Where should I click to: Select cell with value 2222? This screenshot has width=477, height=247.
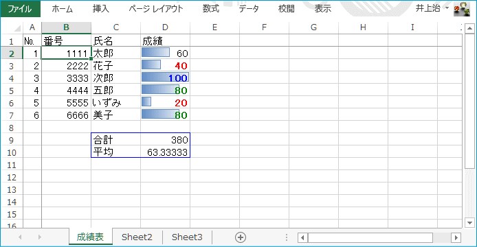pos(66,66)
